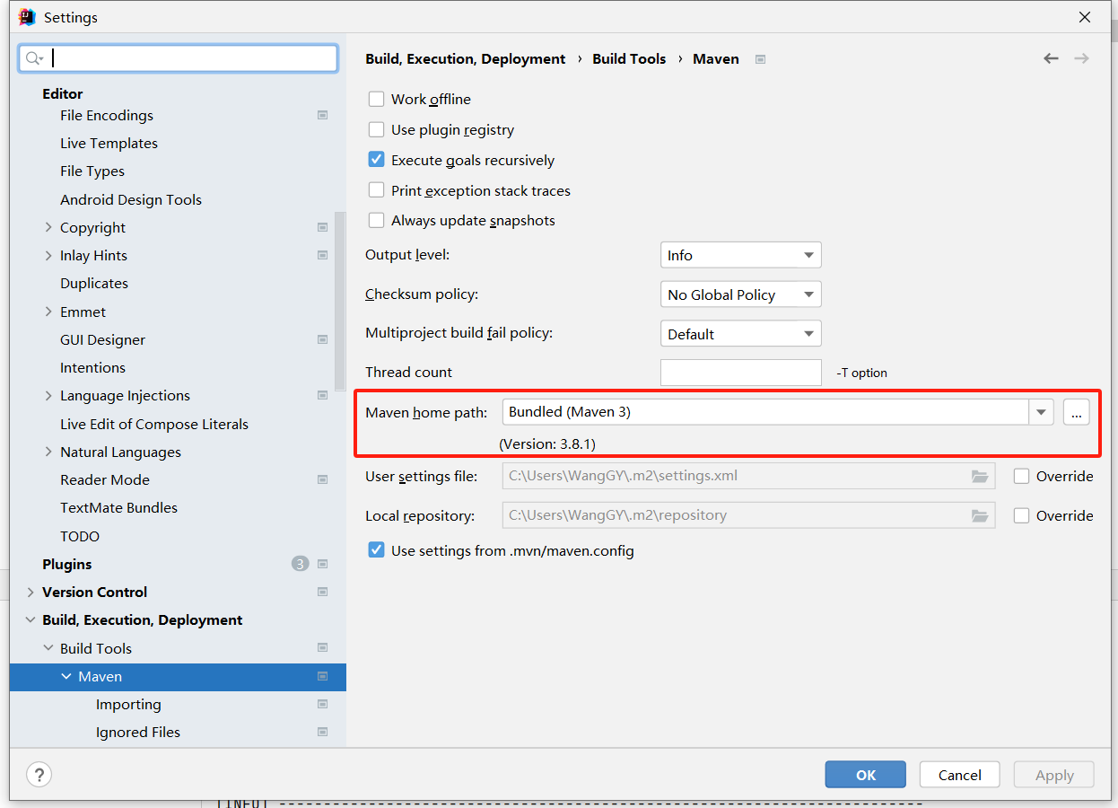Collapse the Maven tree node

66,676
